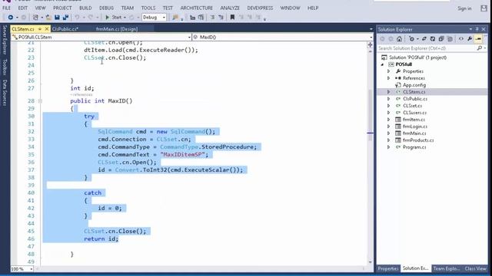The width and height of the screenshot is (492, 276).
Task: Expand the References node
Action: [x=388, y=78]
